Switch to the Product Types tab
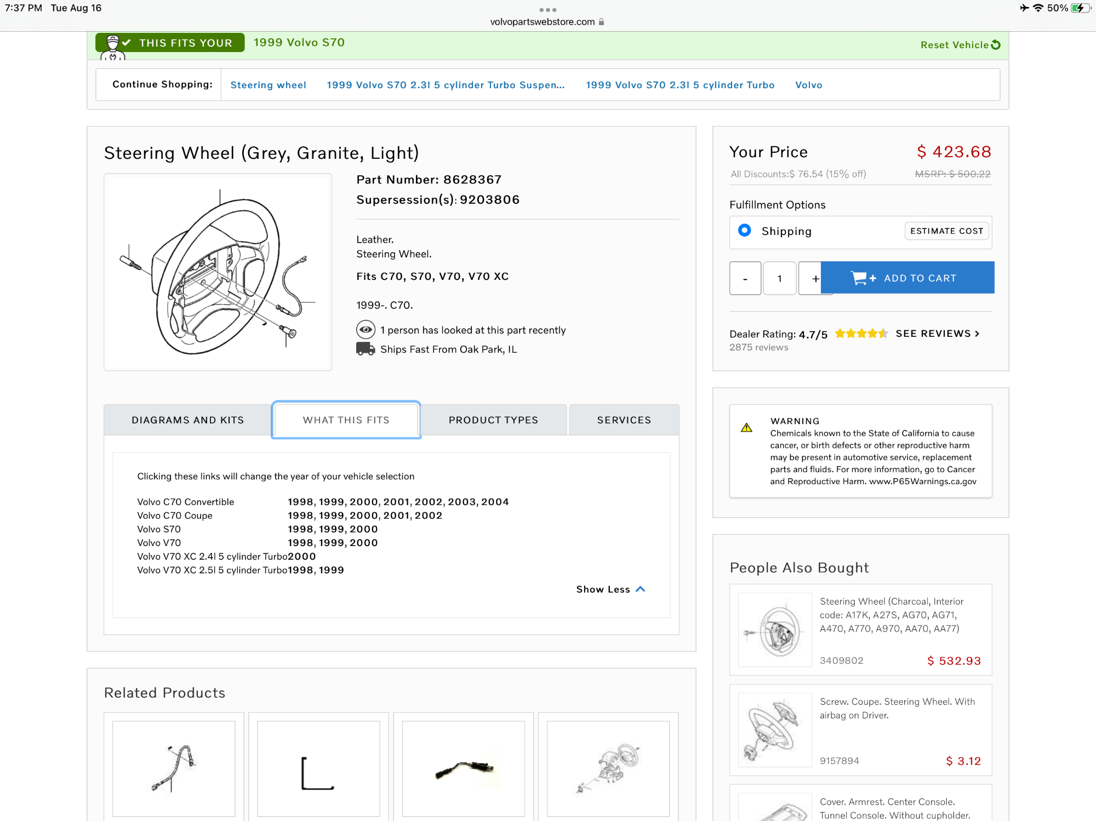Screen dimensions: 1096x821 493,420
